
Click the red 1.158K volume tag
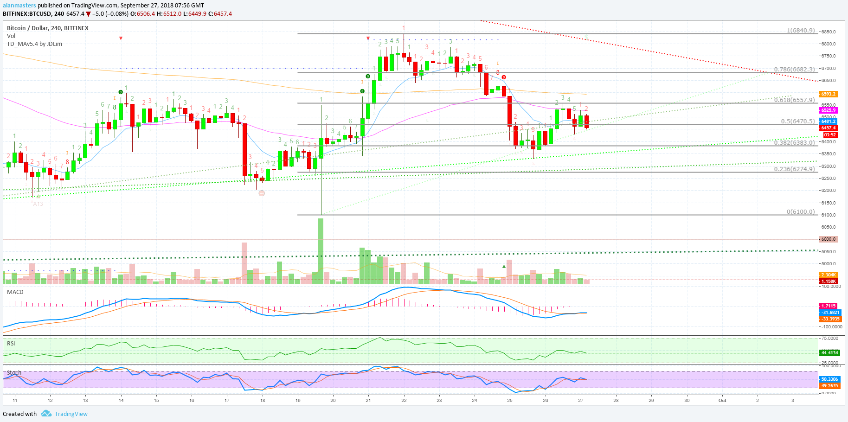click(x=828, y=281)
